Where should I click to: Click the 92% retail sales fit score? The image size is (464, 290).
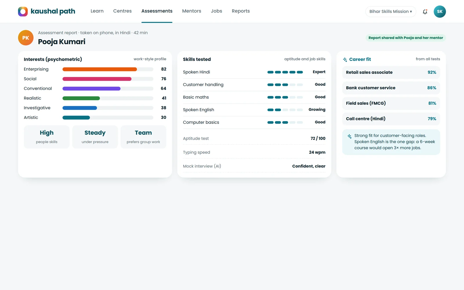point(432,72)
